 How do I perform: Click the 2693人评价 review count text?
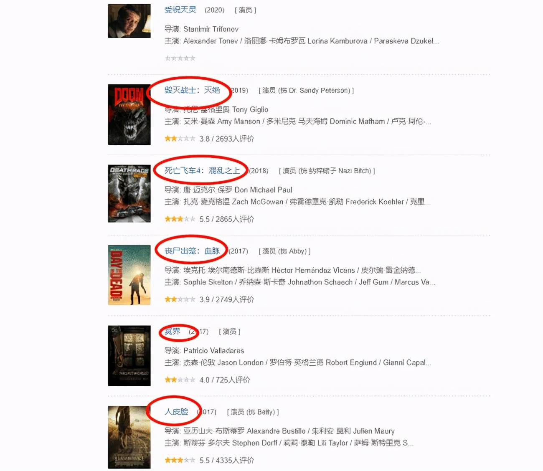235,139
